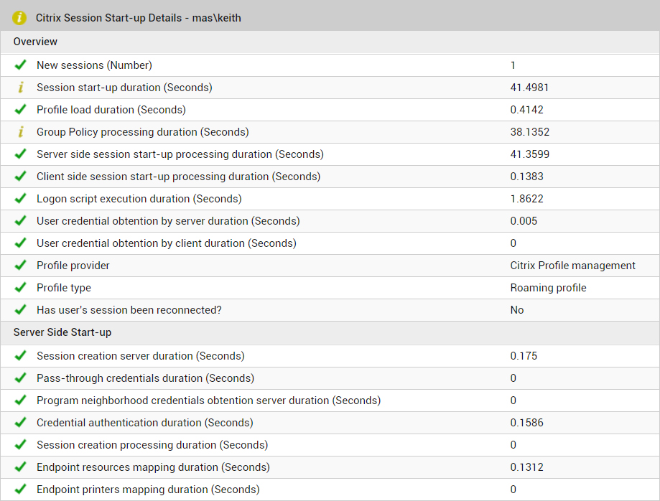This screenshot has height=501, width=660.
Task: Select the Client side session start-up processing row
Action: 330,177
